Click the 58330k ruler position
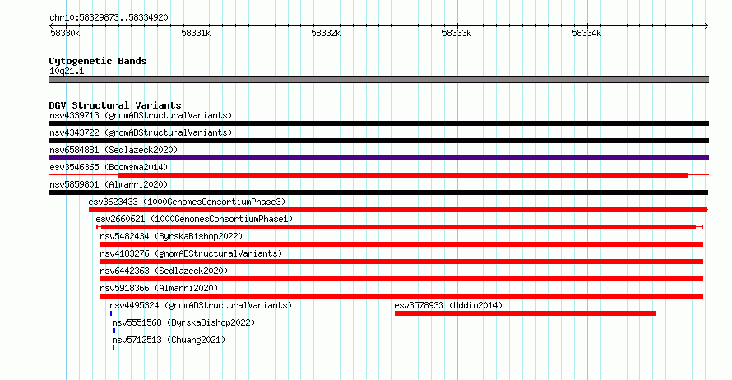This screenshot has width=732, height=380. [x=65, y=33]
